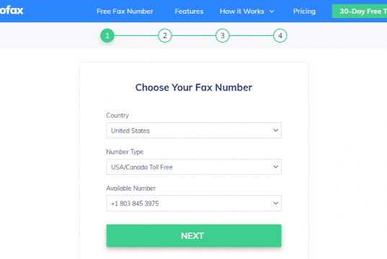Select step 1 circle in progress bar

click(x=107, y=36)
